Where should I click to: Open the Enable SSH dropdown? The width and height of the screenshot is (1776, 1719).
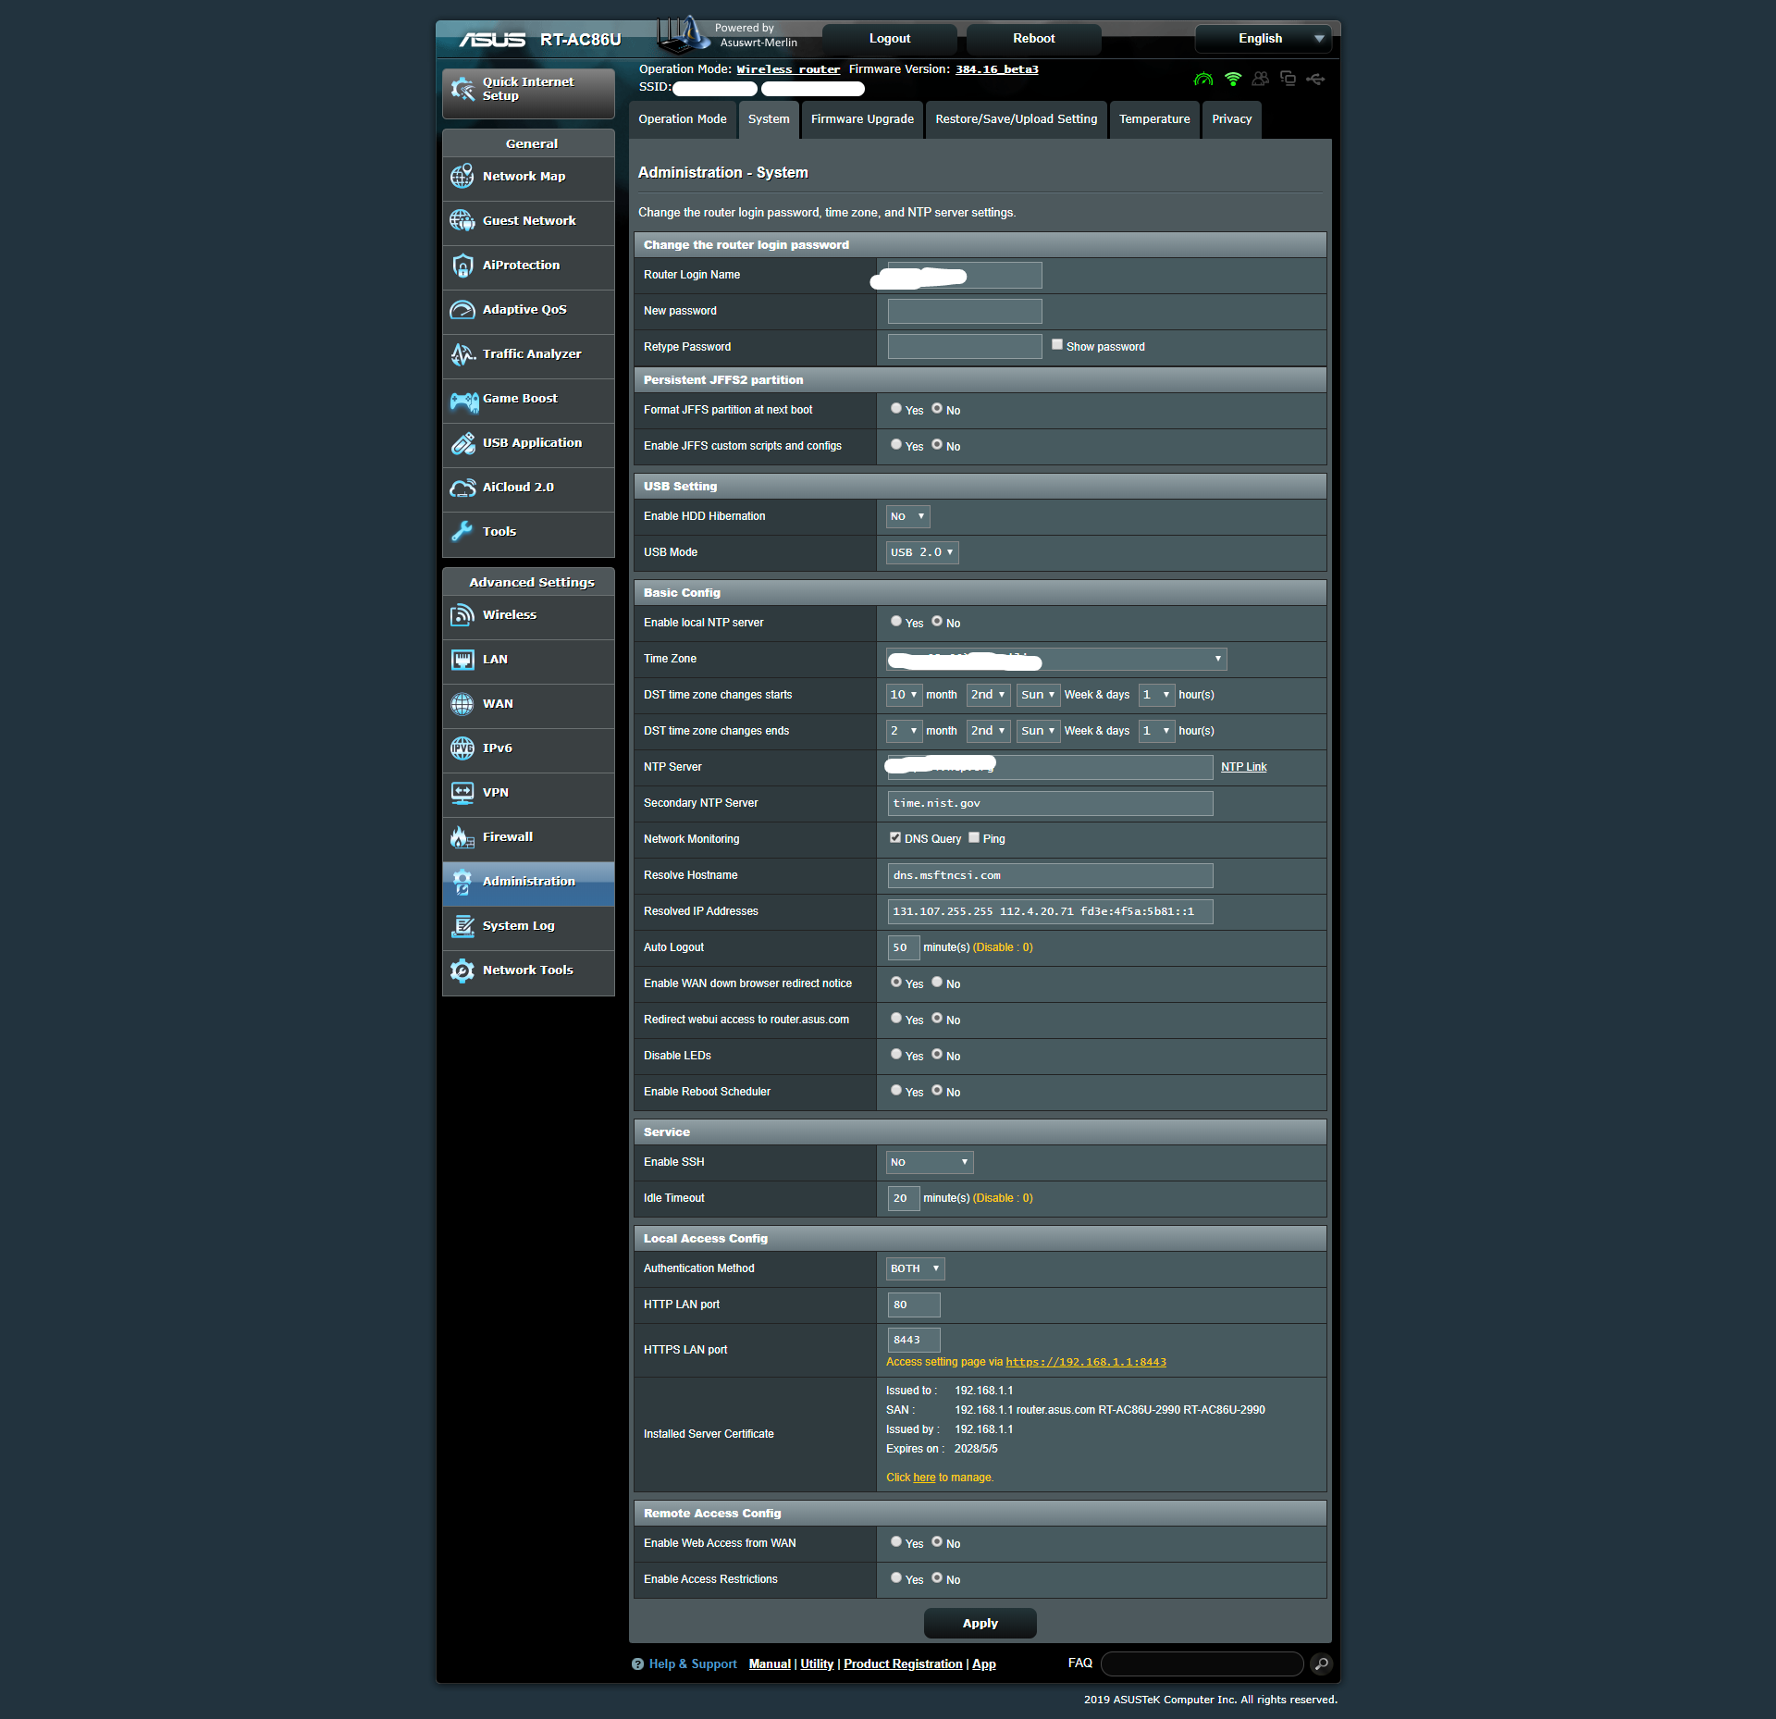930,1162
